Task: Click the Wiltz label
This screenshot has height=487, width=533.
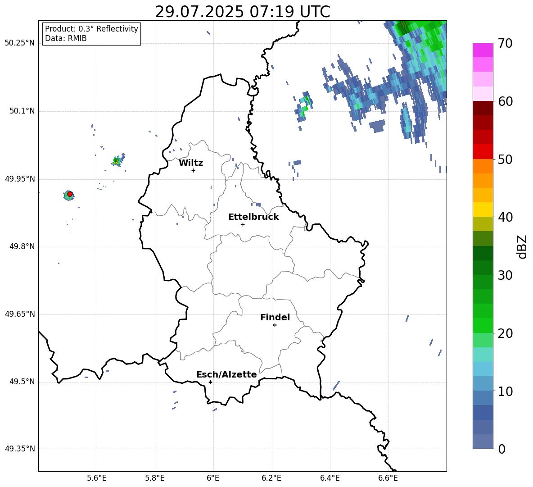Action: click(191, 163)
